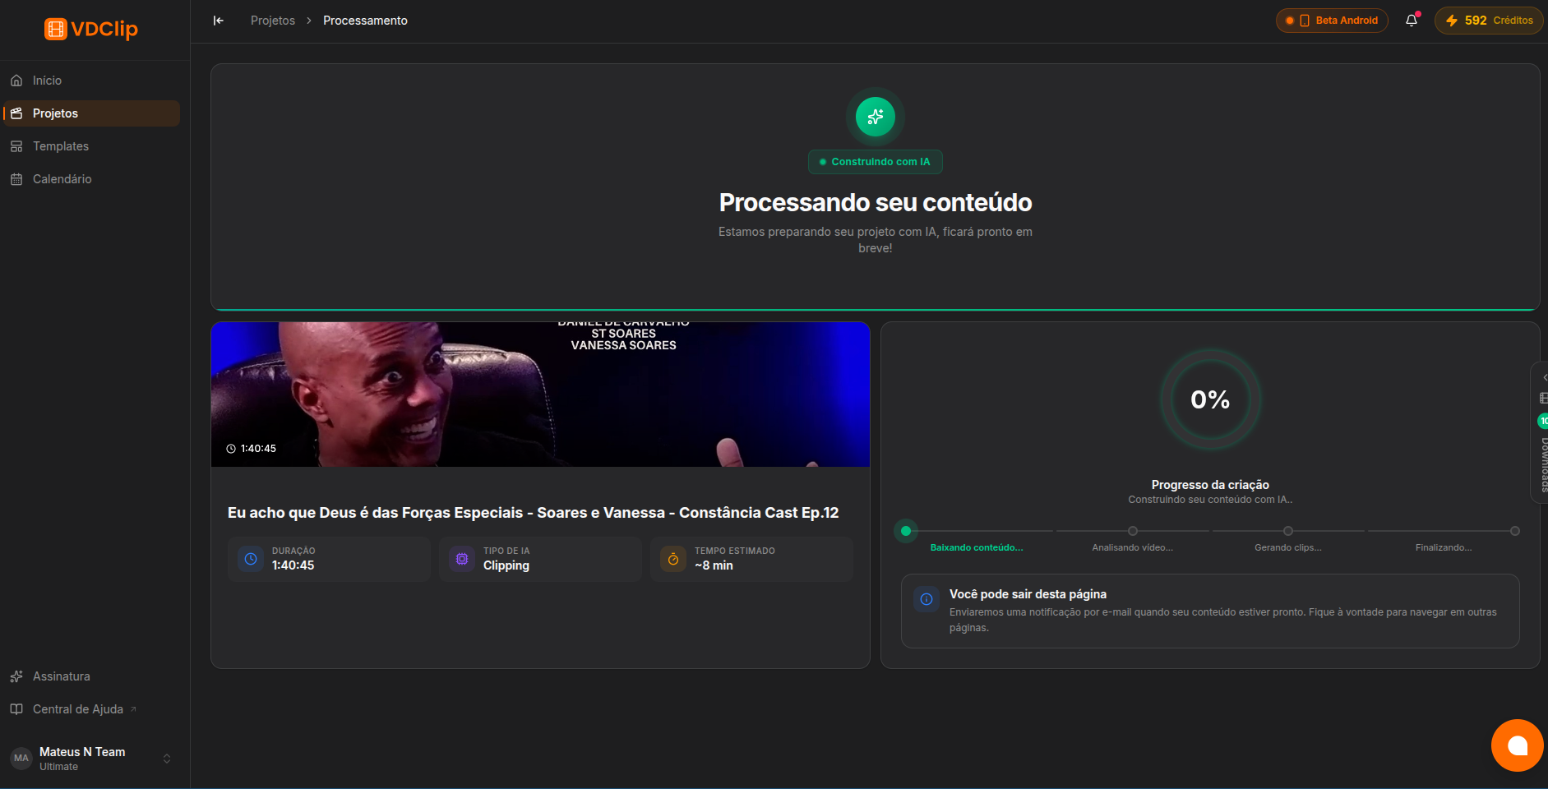Viewport: 1548px width, 789px height.
Task: Click the 0% circular progress indicator
Action: pyautogui.click(x=1210, y=399)
